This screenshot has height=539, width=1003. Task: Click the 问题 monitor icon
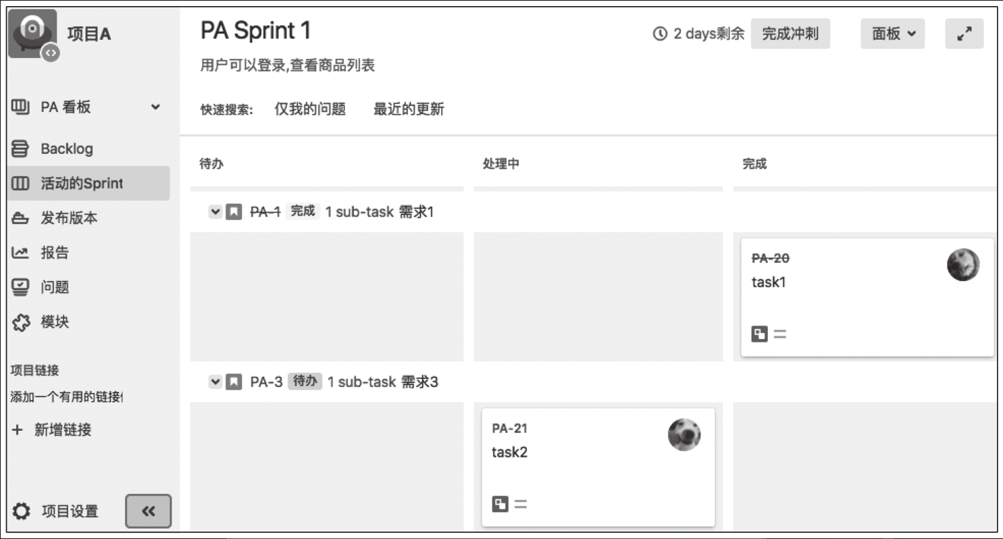point(21,287)
